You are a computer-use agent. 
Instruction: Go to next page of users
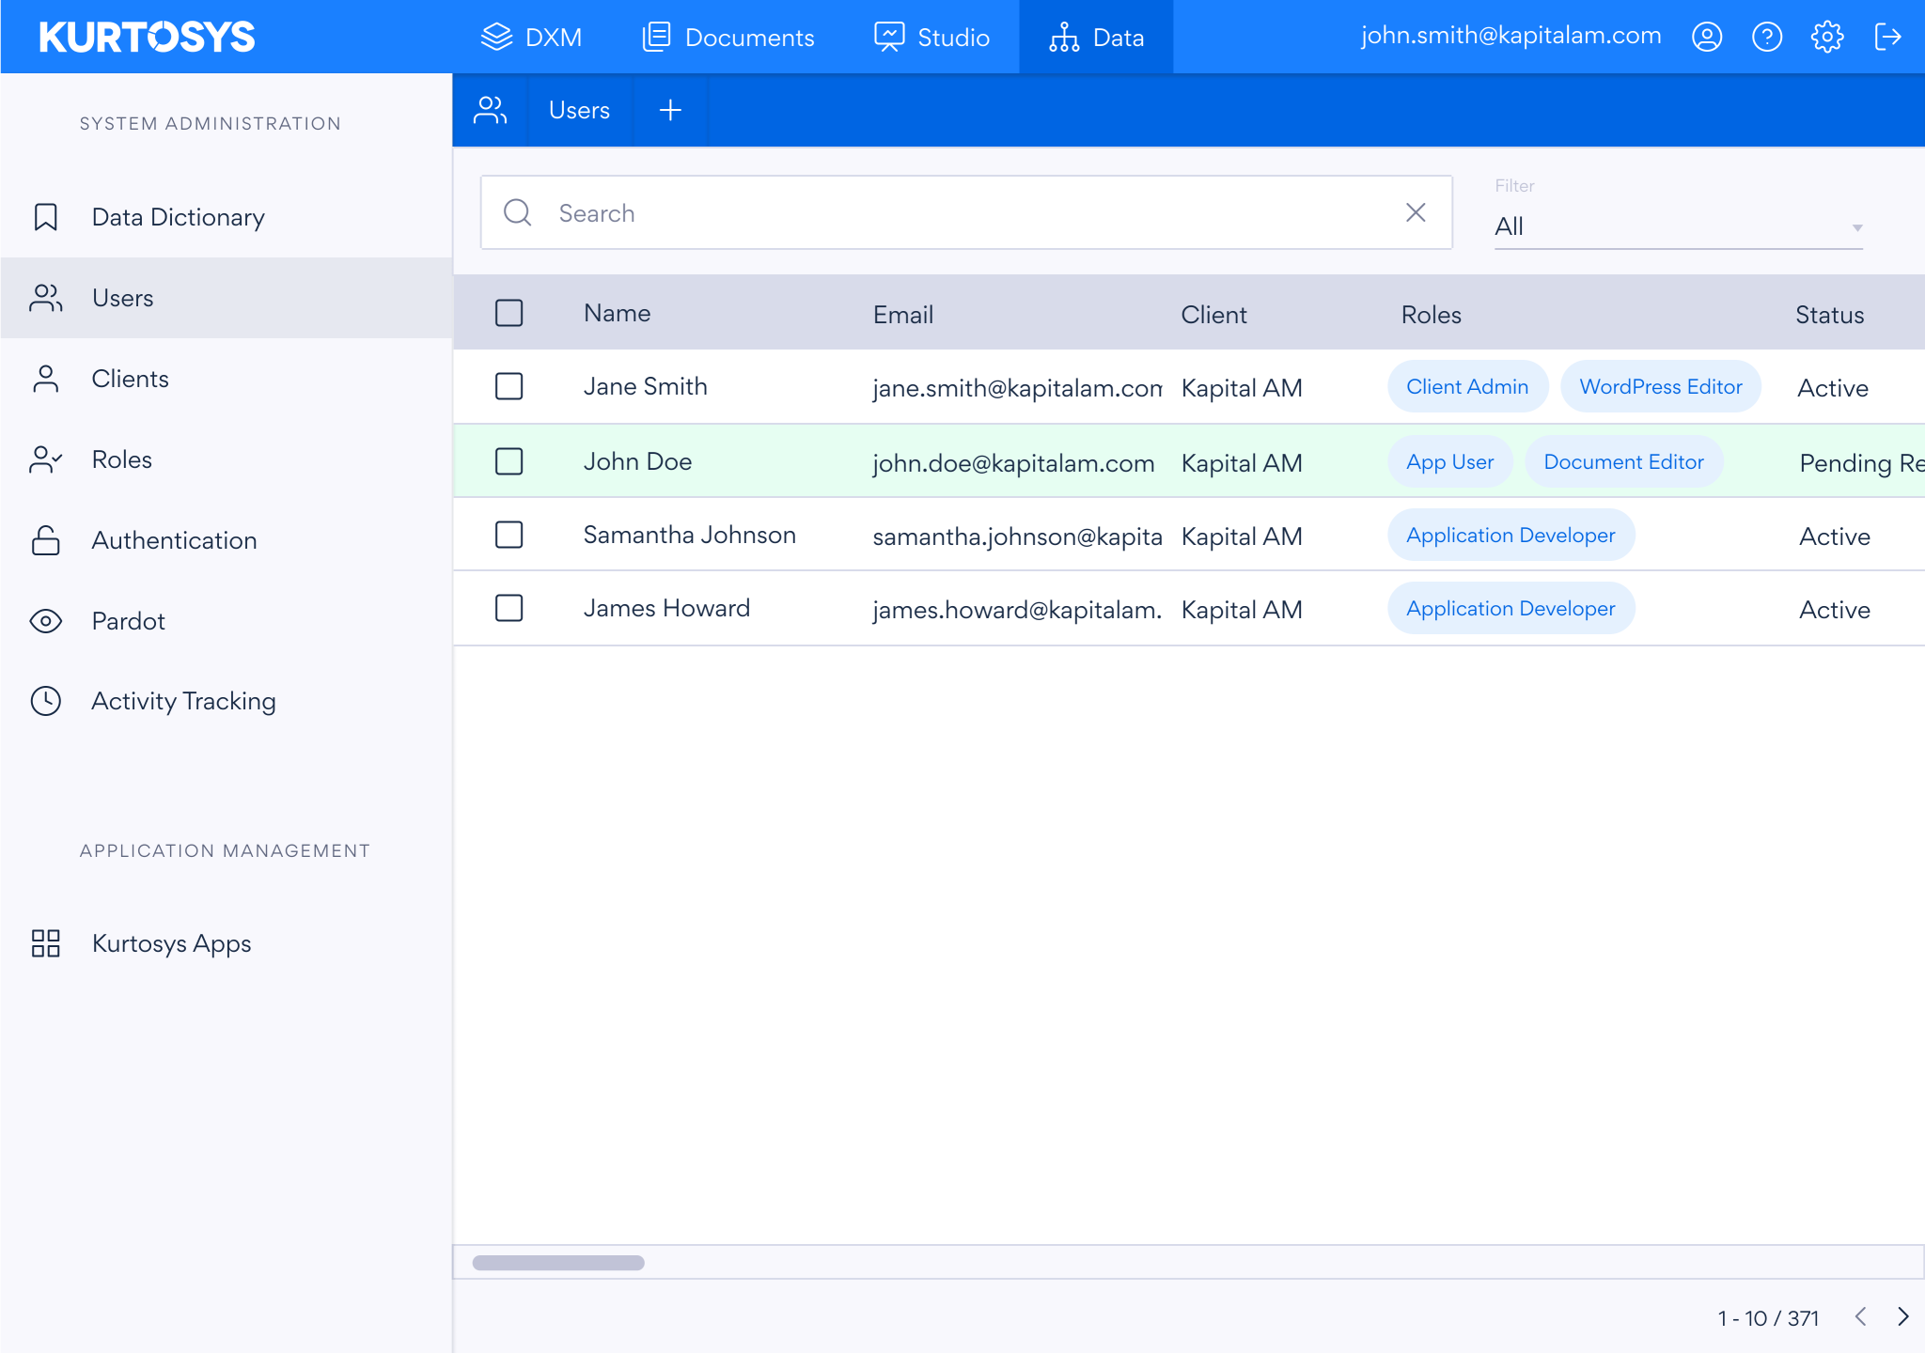pyautogui.click(x=1903, y=1316)
